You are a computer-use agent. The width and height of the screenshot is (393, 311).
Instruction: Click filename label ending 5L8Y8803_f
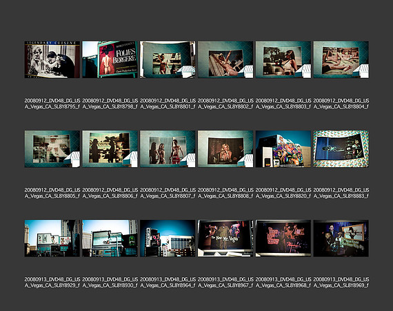click(x=283, y=104)
